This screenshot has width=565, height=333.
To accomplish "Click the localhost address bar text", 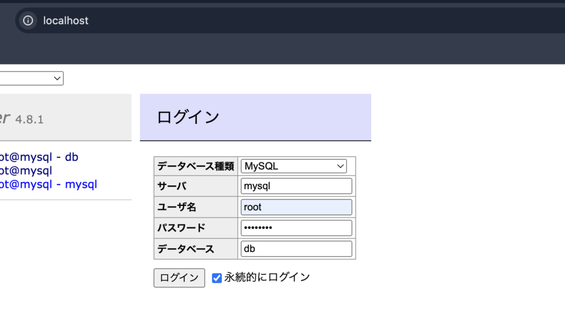I will [x=66, y=20].
